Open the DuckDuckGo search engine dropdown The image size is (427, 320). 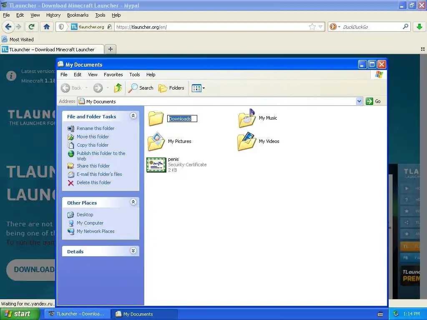(x=335, y=27)
